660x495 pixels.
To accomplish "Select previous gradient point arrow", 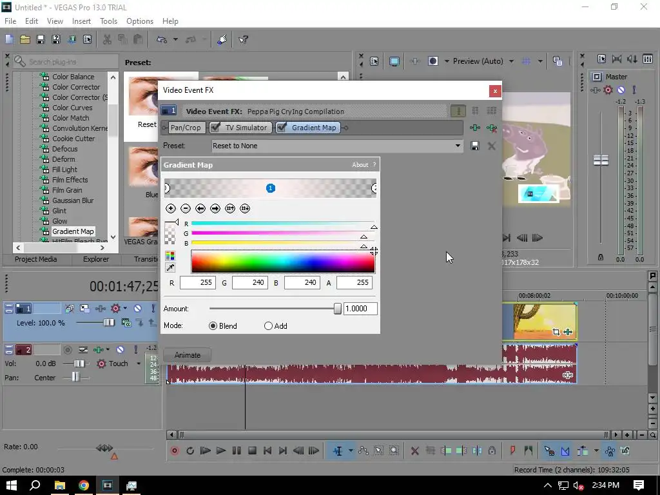I will [x=200, y=208].
